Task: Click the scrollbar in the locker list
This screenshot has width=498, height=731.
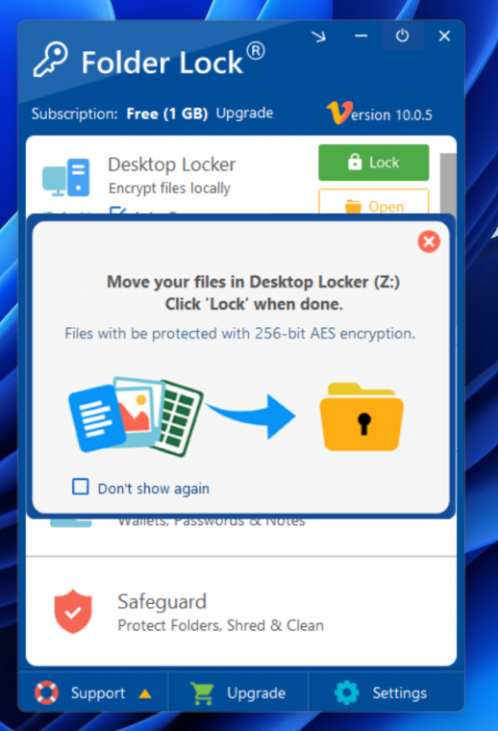Action: pyautogui.click(x=448, y=183)
